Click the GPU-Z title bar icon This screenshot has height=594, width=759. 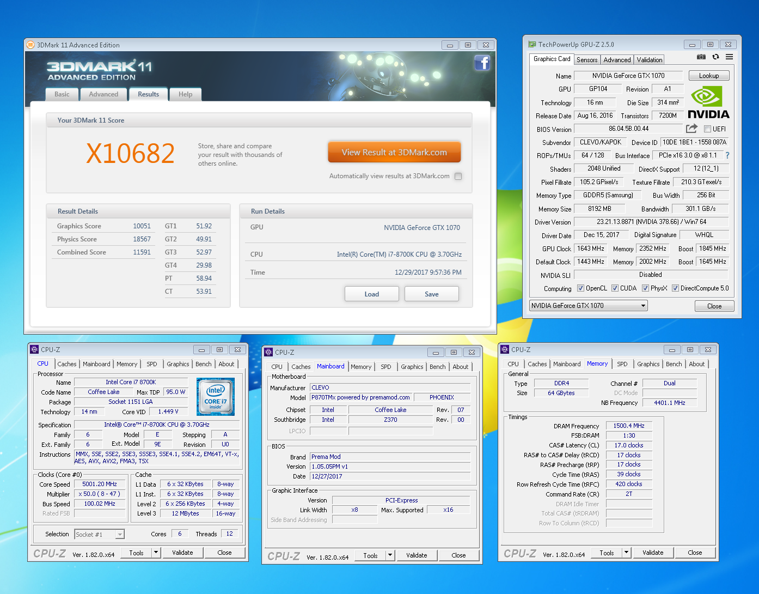[x=532, y=44]
